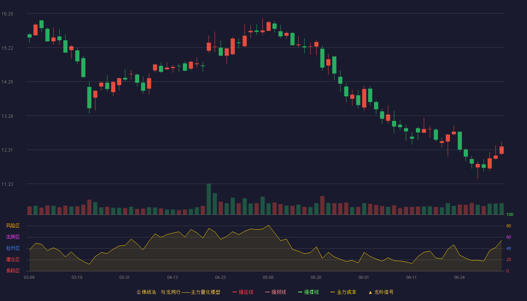Click the orange 80 indicator scale value
527x301 pixels.
(509, 226)
